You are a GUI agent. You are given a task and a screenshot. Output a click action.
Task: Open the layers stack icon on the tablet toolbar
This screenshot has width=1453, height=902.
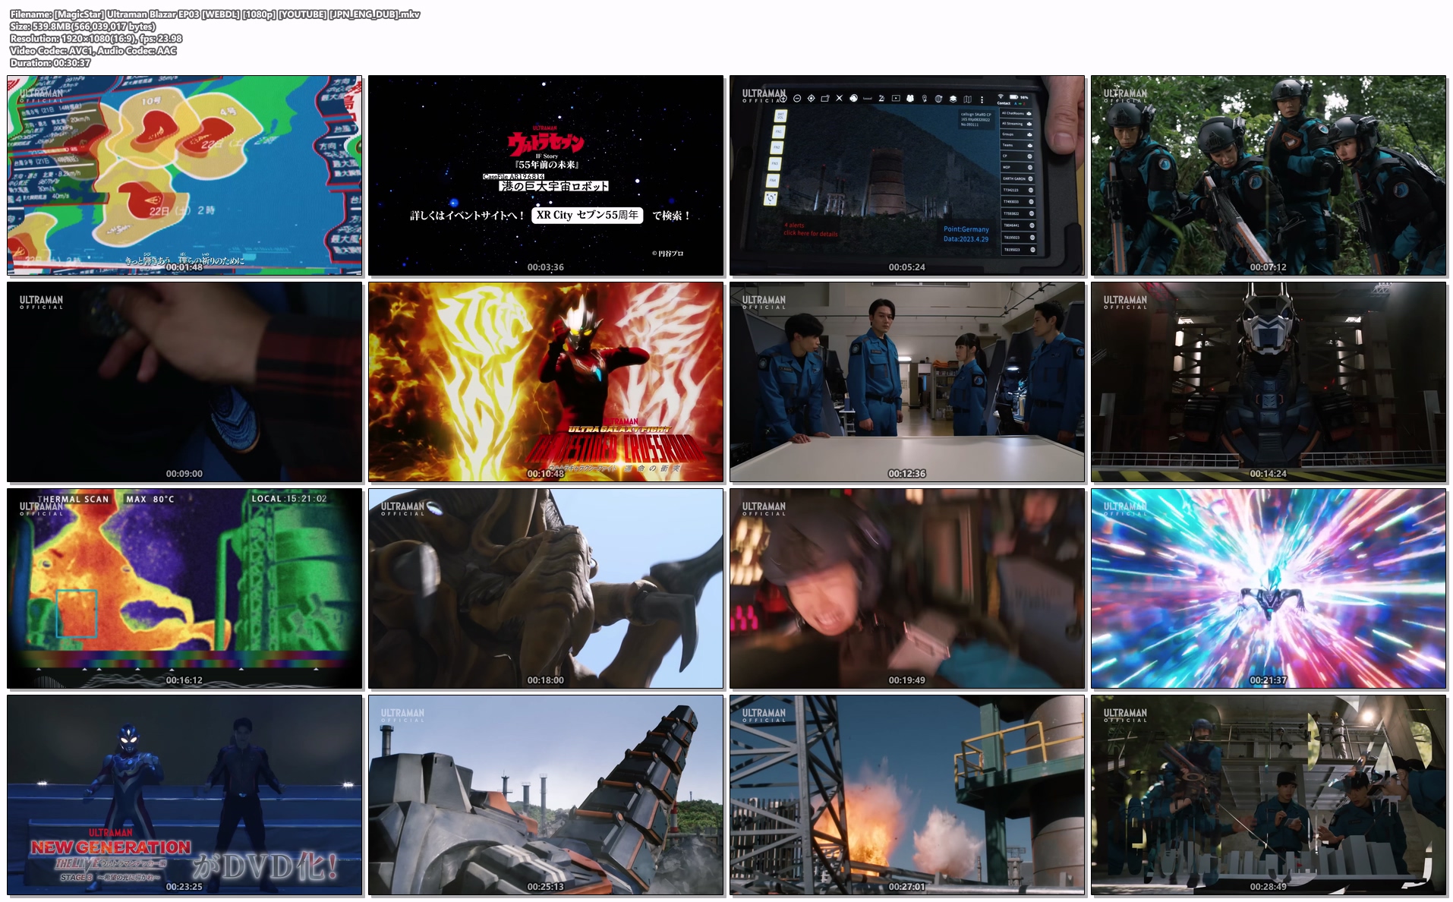coord(953,99)
